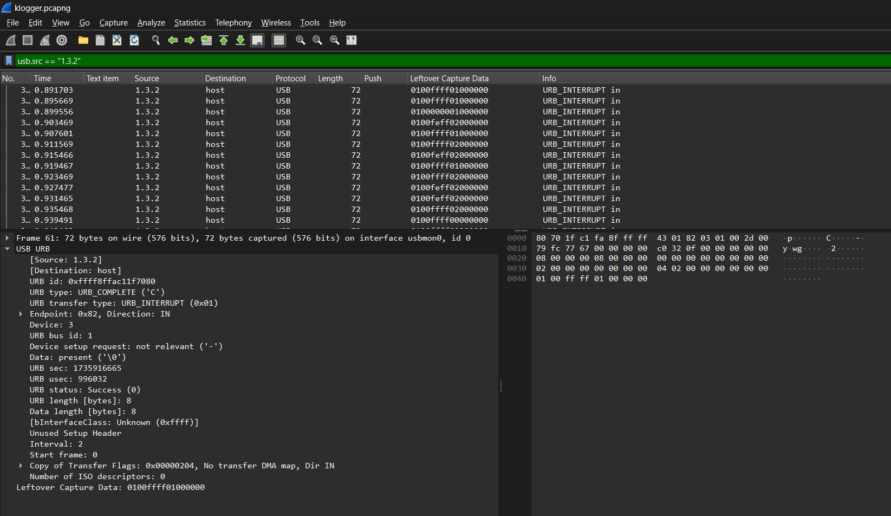
Task: Toggle auto-scroll during live capture
Action: coord(257,40)
